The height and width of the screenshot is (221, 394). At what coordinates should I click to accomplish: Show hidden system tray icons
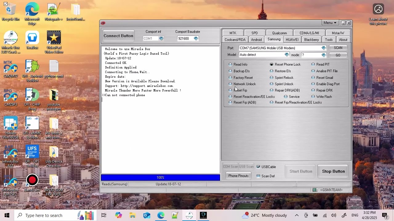pyautogui.click(x=297, y=215)
